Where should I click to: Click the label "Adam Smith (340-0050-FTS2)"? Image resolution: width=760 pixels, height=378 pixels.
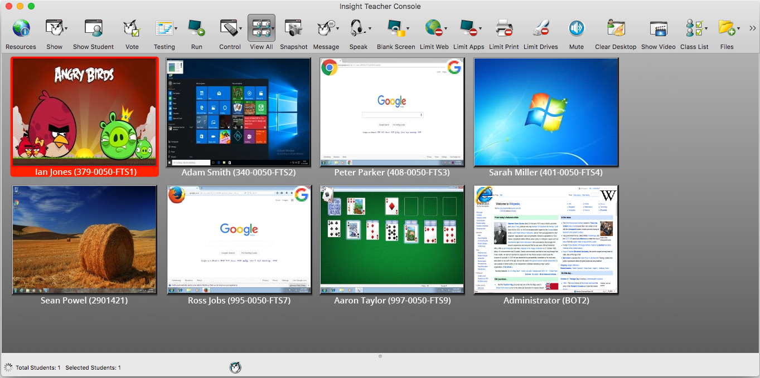click(x=239, y=173)
